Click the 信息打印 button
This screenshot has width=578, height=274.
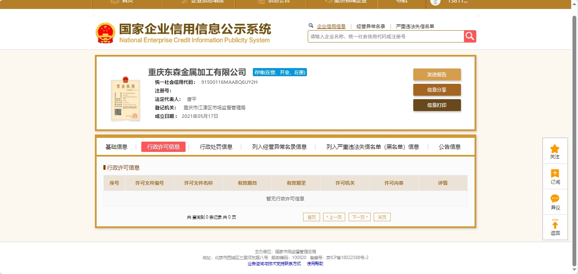tap(437, 105)
